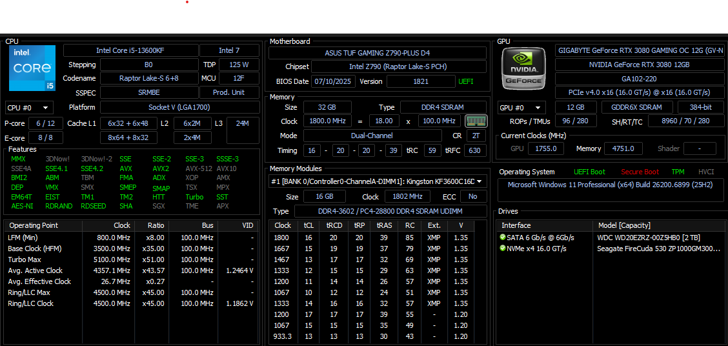Click the Secure Boot indicator label
This screenshot has width=728, height=346.
(640, 172)
